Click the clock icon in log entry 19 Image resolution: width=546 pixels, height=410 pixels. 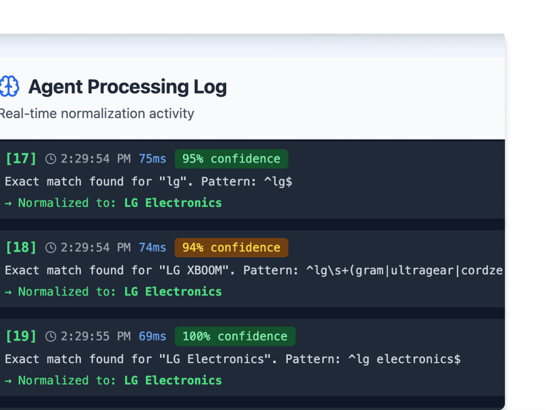point(51,336)
